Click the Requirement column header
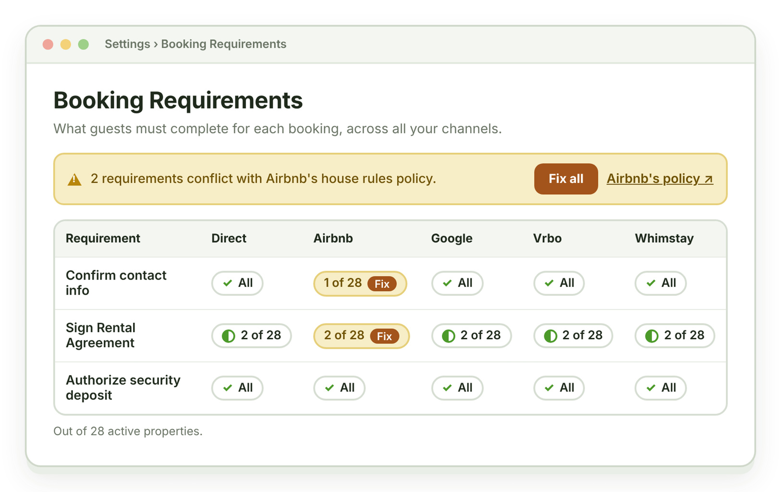The image size is (781, 492). click(x=103, y=238)
